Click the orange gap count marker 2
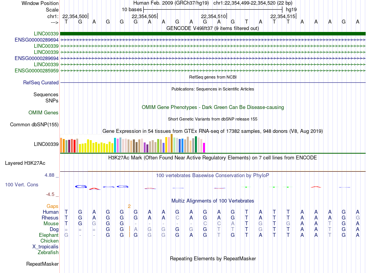 129,206
